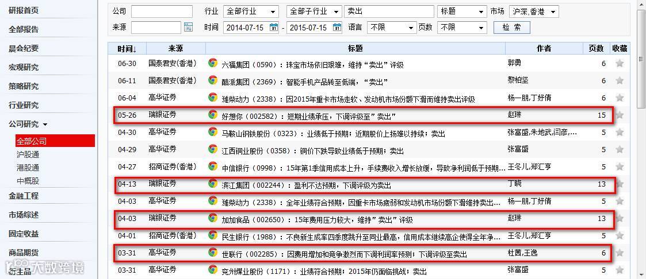This screenshot has height=279, width=646.
Task: Open 固定收益 in sidebar
Action: 24,234
